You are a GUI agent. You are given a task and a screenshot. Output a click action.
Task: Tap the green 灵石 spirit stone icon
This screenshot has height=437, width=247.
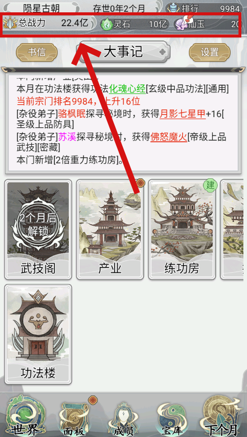[106, 24]
